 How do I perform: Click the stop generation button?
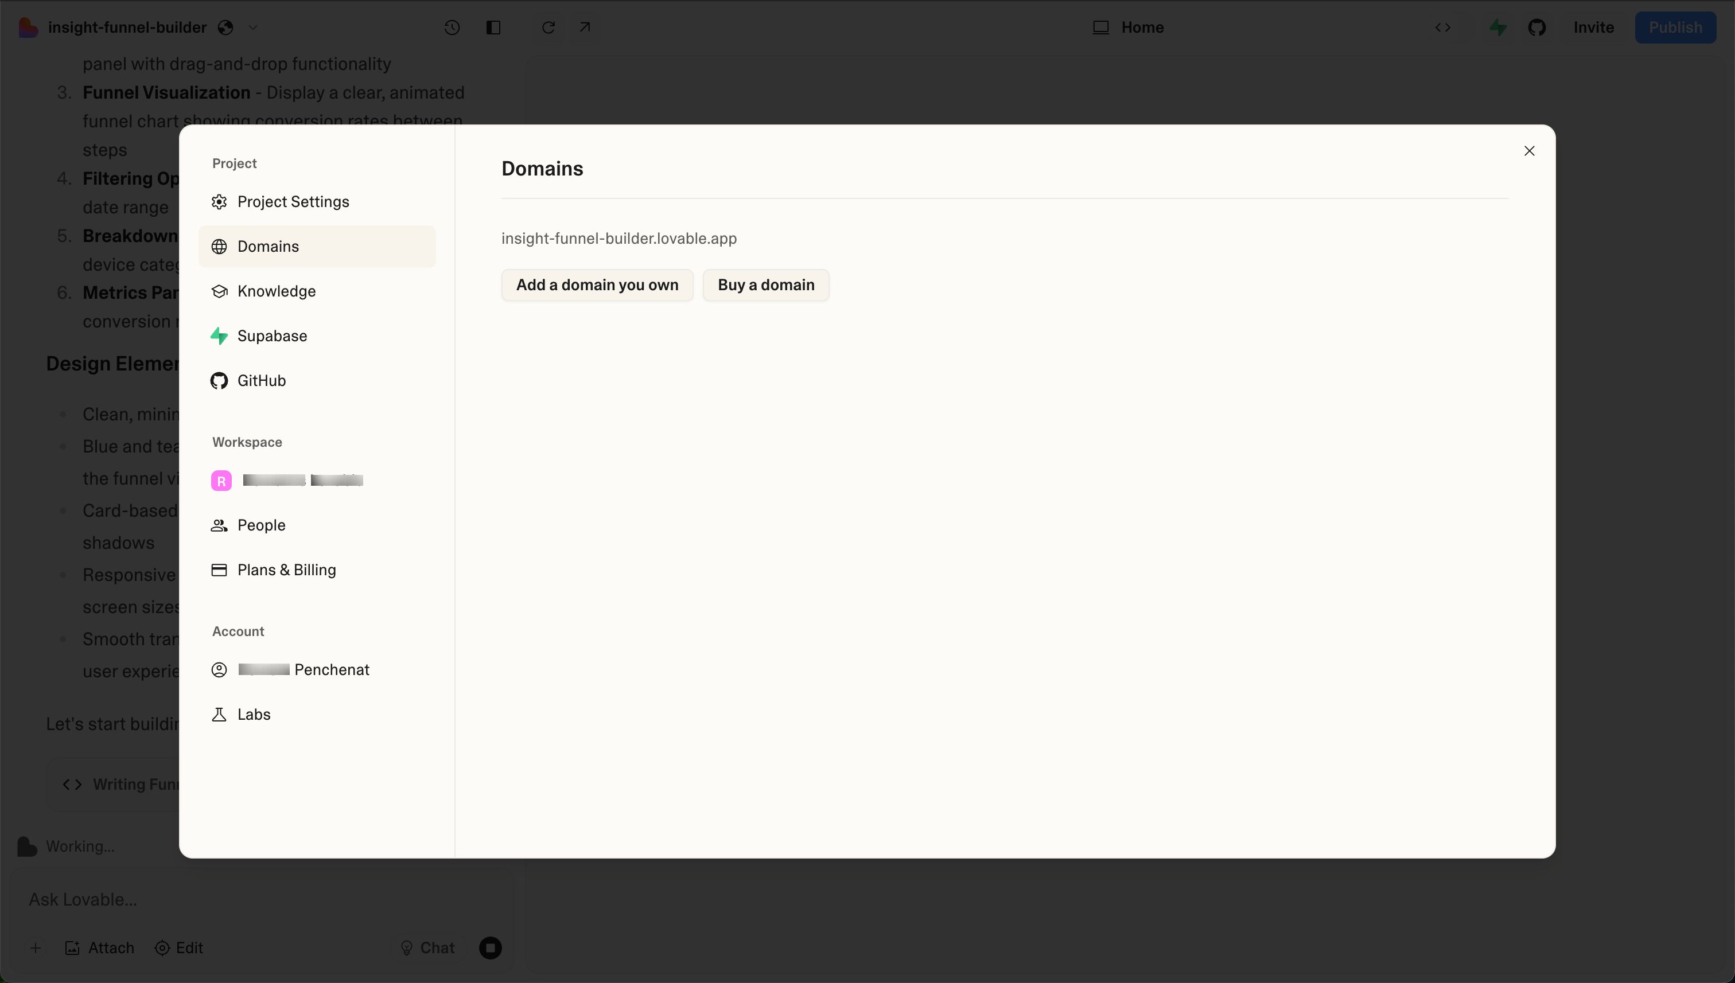click(x=491, y=948)
